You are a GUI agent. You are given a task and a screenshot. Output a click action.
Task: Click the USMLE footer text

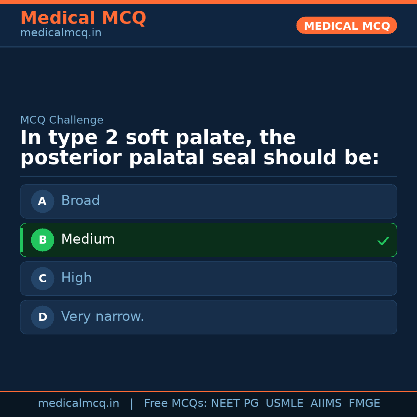pyautogui.click(x=284, y=403)
